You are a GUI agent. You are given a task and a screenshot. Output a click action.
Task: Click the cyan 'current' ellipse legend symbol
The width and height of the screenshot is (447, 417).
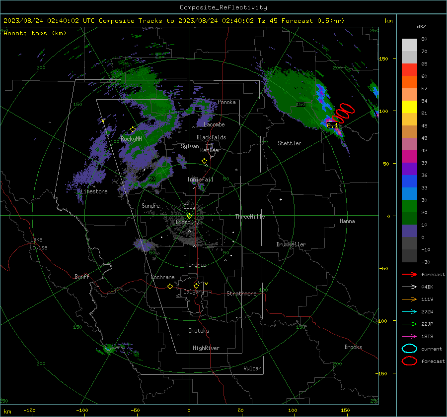tap(409, 349)
